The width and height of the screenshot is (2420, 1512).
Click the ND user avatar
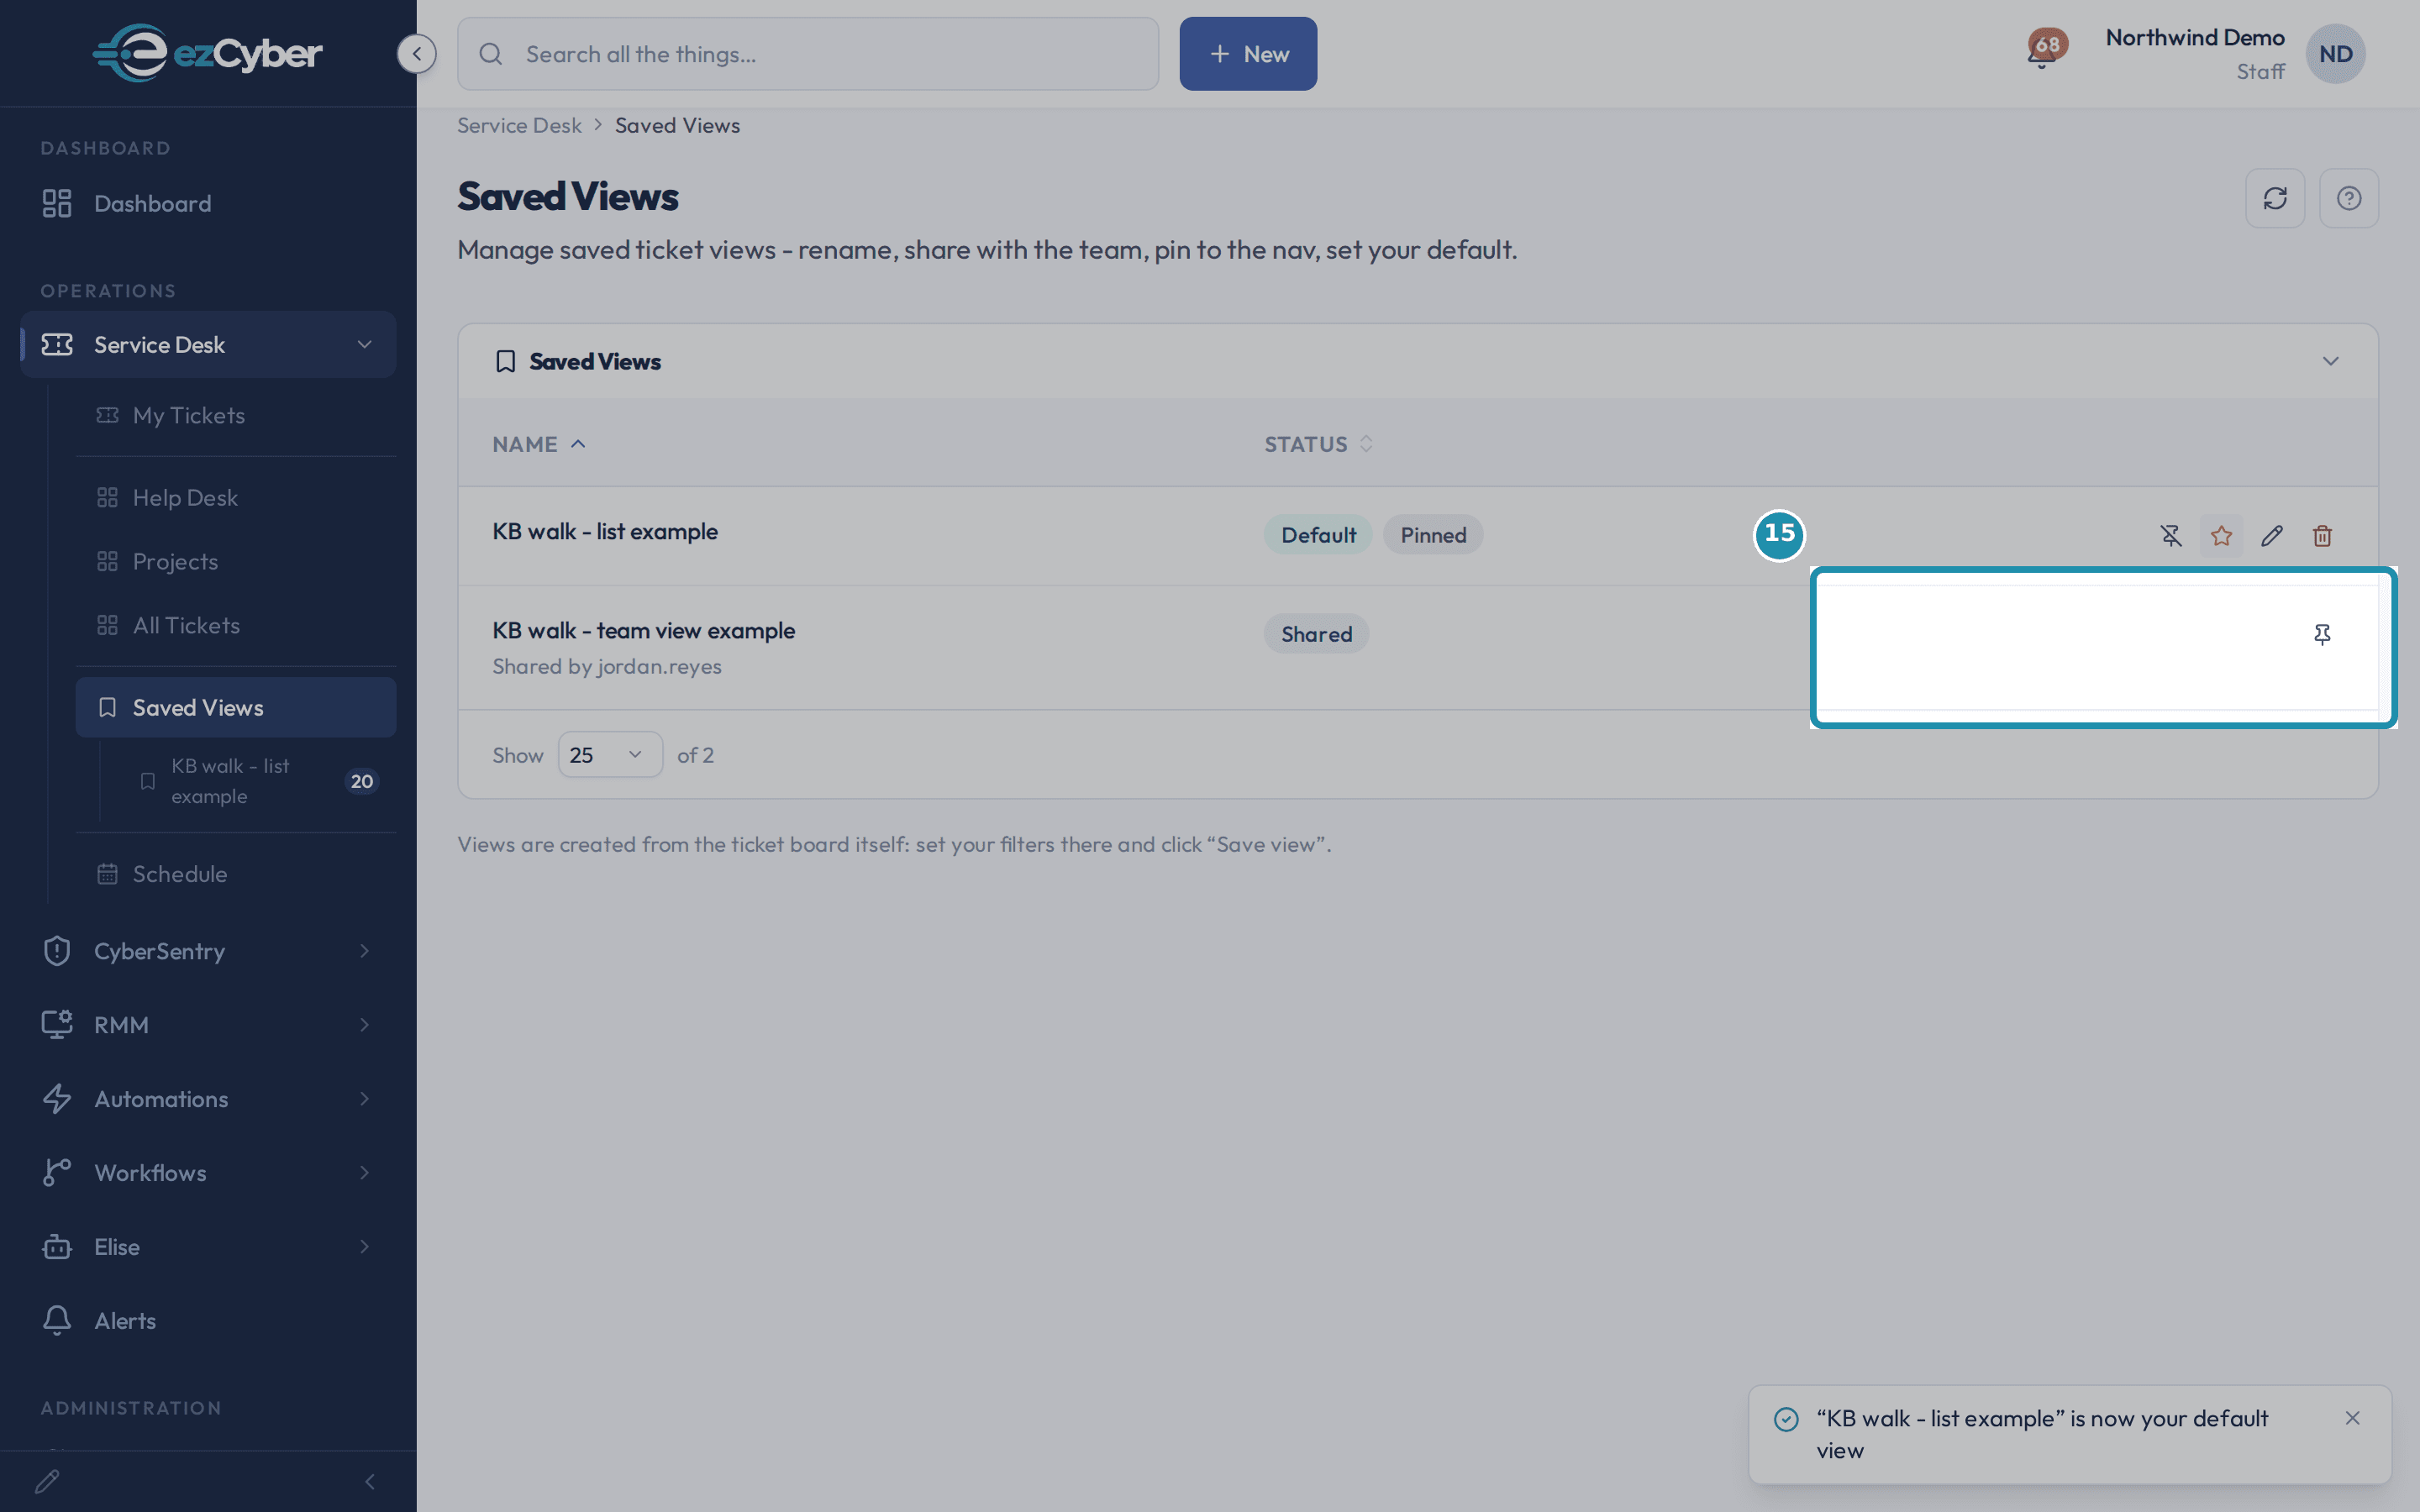tap(2335, 54)
